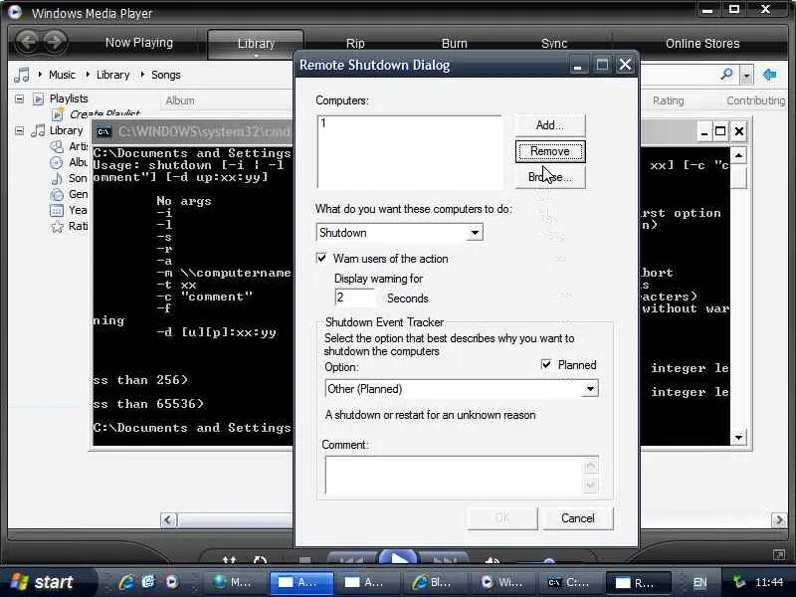Expand the Songs breadcrumb arrow

(142, 75)
